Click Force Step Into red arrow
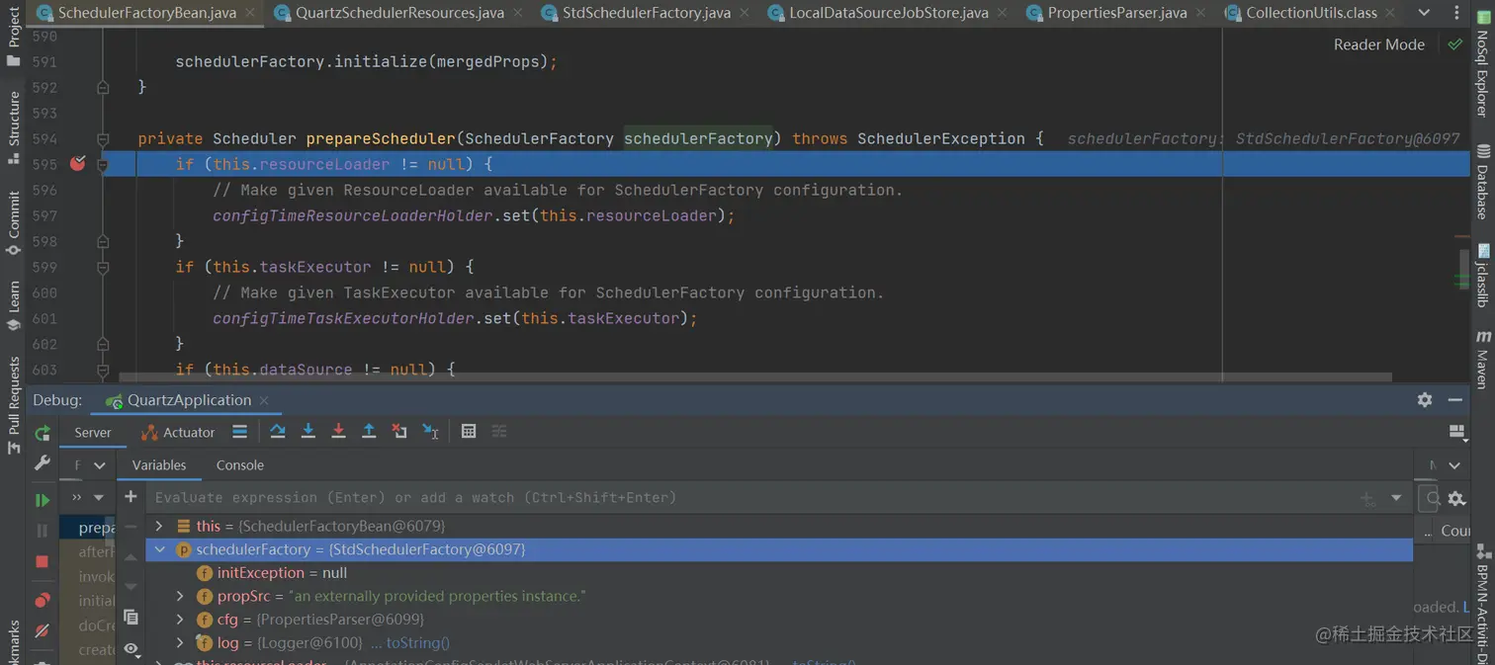The image size is (1495, 665). pos(338,432)
